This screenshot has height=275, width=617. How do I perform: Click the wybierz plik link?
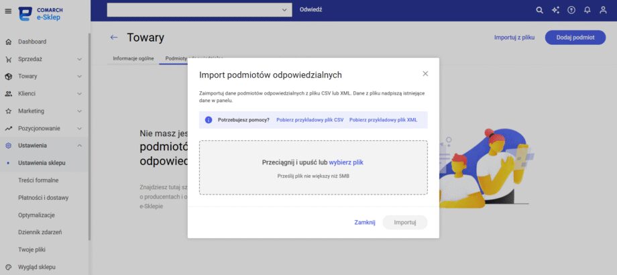click(346, 162)
